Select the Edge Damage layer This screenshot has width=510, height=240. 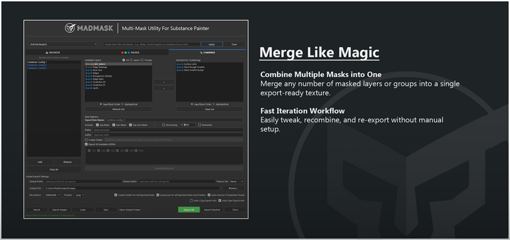[118, 67]
